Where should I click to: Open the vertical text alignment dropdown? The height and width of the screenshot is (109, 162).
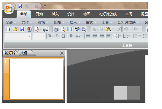(117, 36)
